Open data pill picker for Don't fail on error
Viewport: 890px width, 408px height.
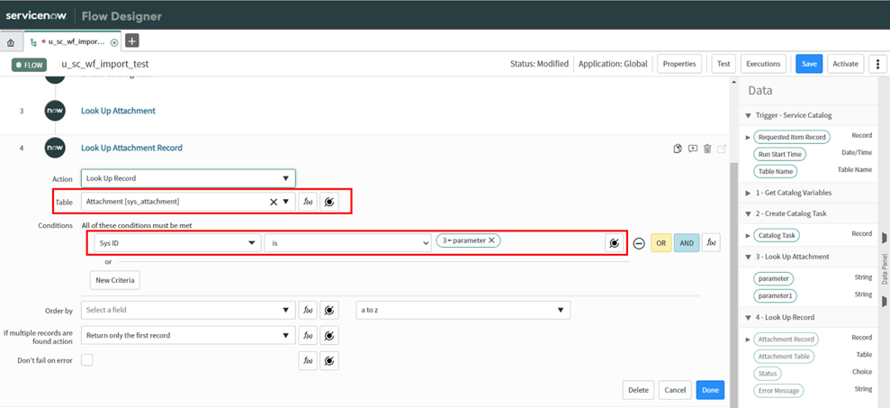click(329, 360)
